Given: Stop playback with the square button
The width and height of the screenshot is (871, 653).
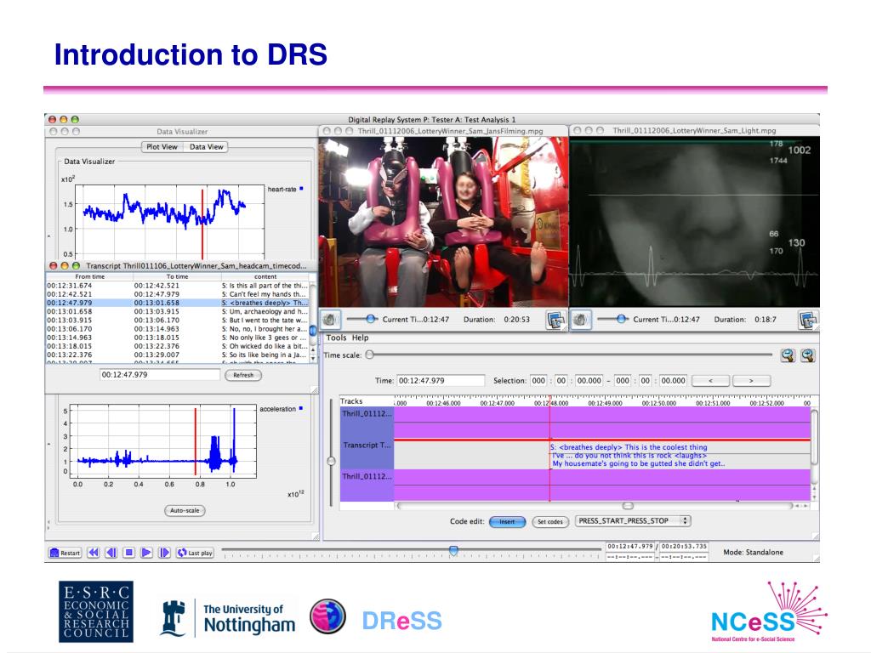Looking at the screenshot, I should (x=129, y=553).
